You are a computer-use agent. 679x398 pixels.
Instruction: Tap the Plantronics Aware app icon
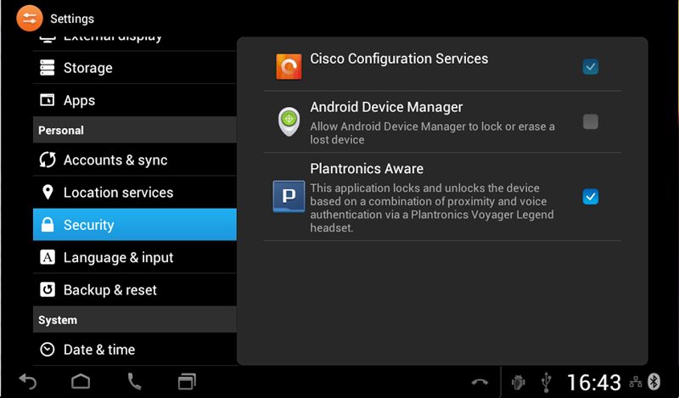click(289, 196)
